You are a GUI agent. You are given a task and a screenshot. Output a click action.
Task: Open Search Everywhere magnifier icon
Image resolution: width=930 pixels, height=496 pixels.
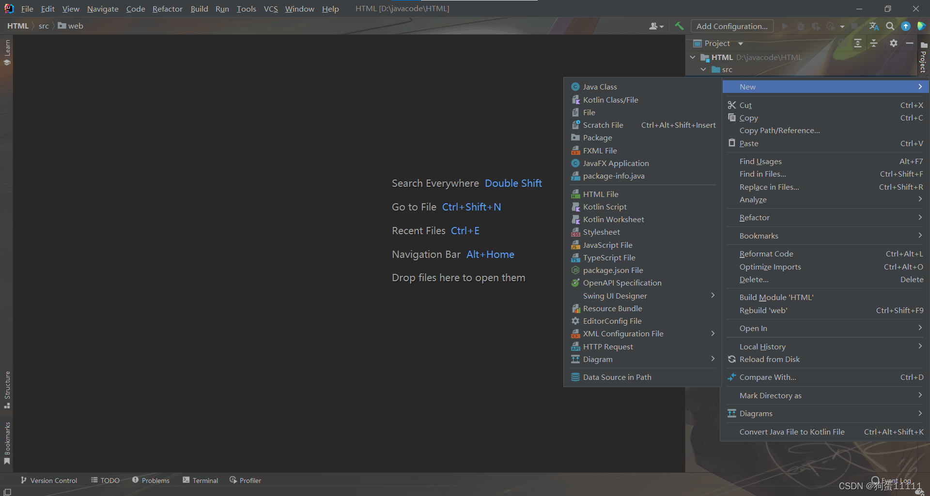coord(890,26)
